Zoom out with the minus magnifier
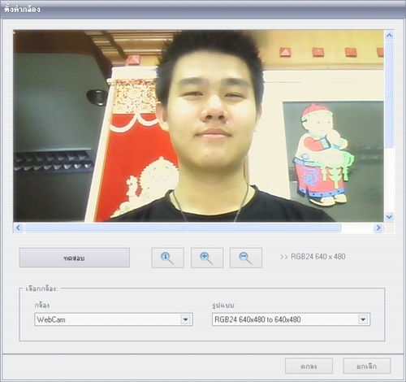406x382 pixels. tap(246, 258)
